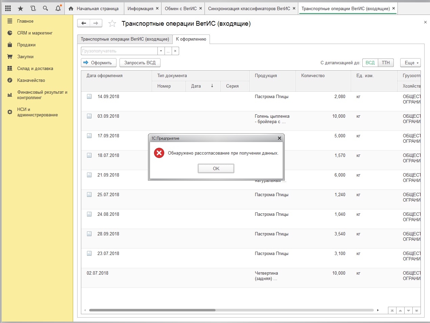Click the document icon of row 03.09.2018

pyautogui.click(x=89, y=116)
